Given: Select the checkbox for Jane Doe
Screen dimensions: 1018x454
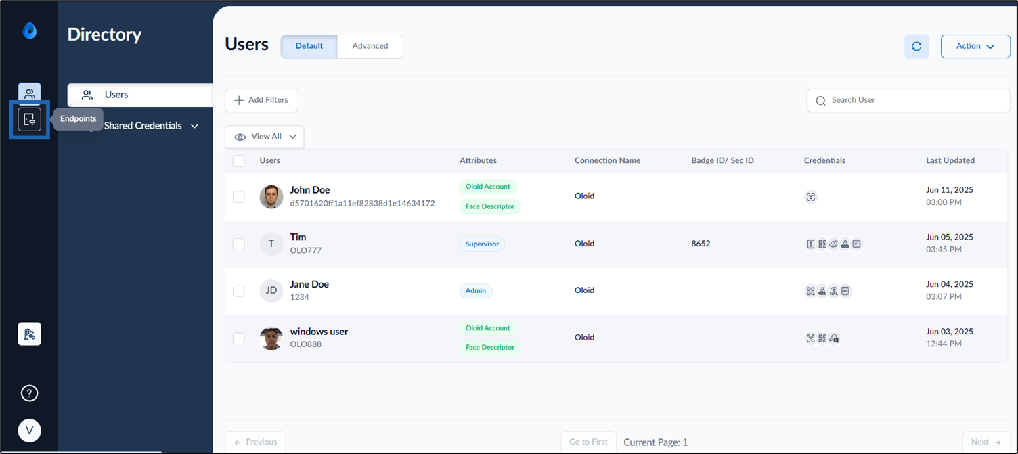Looking at the screenshot, I should point(238,291).
